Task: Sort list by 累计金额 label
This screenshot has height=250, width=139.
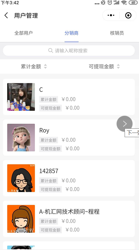Action: [x=31, y=67]
